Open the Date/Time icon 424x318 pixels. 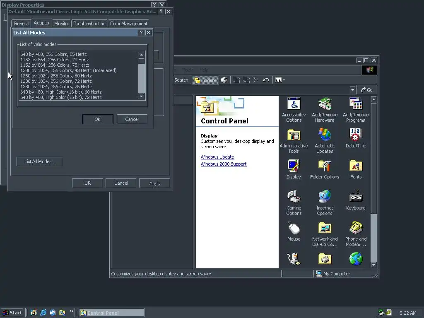356,138
